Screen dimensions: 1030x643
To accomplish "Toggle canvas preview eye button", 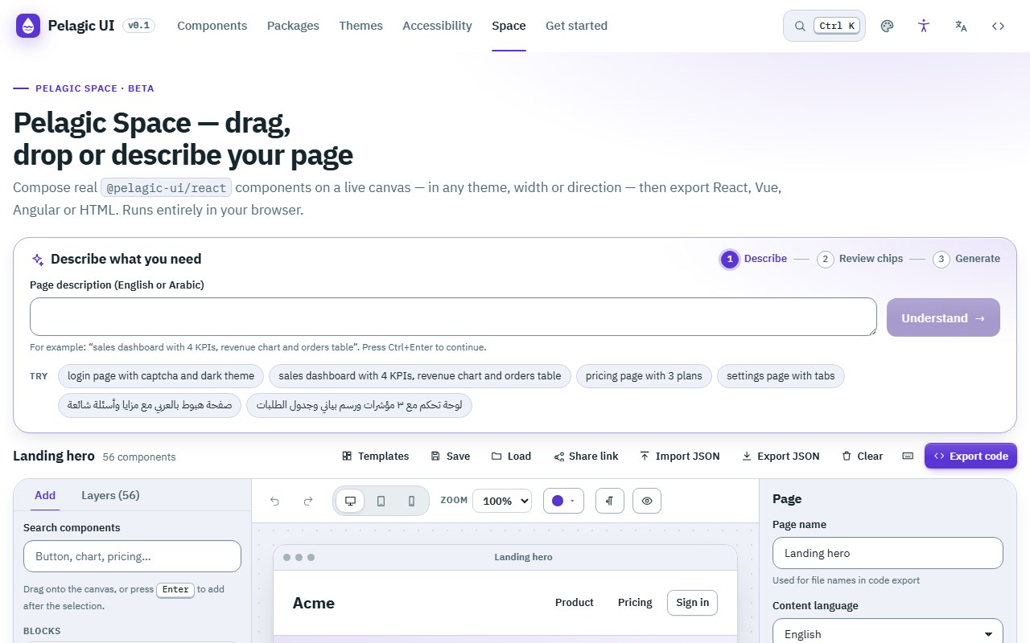I will tap(647, 501).
